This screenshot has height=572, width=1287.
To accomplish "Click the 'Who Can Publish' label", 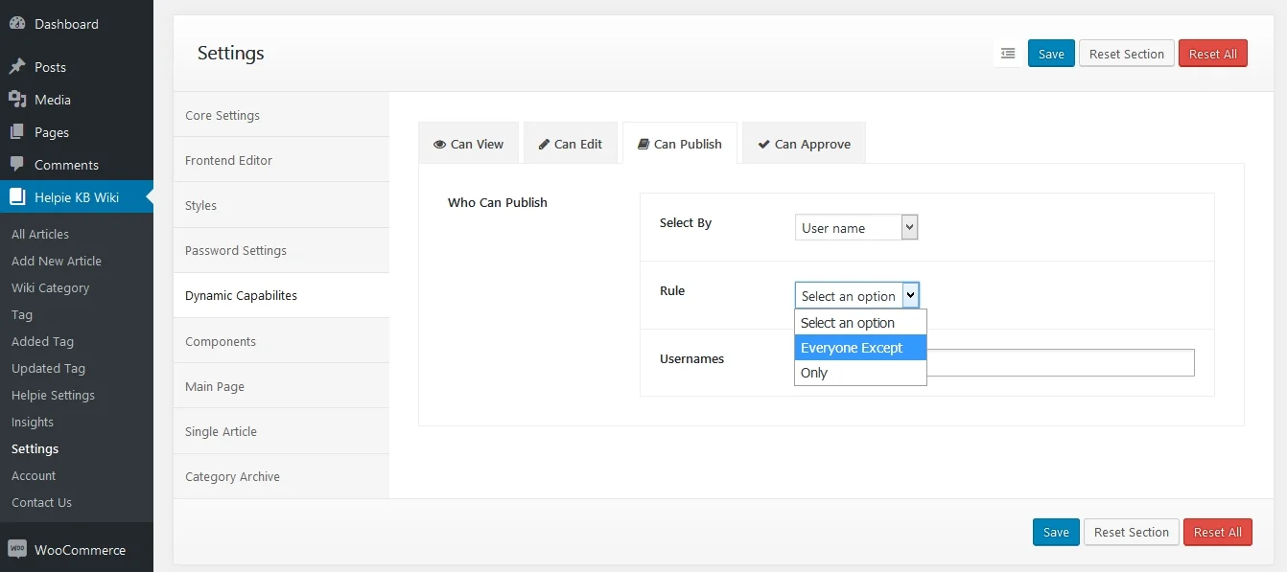I will [498, 202].
